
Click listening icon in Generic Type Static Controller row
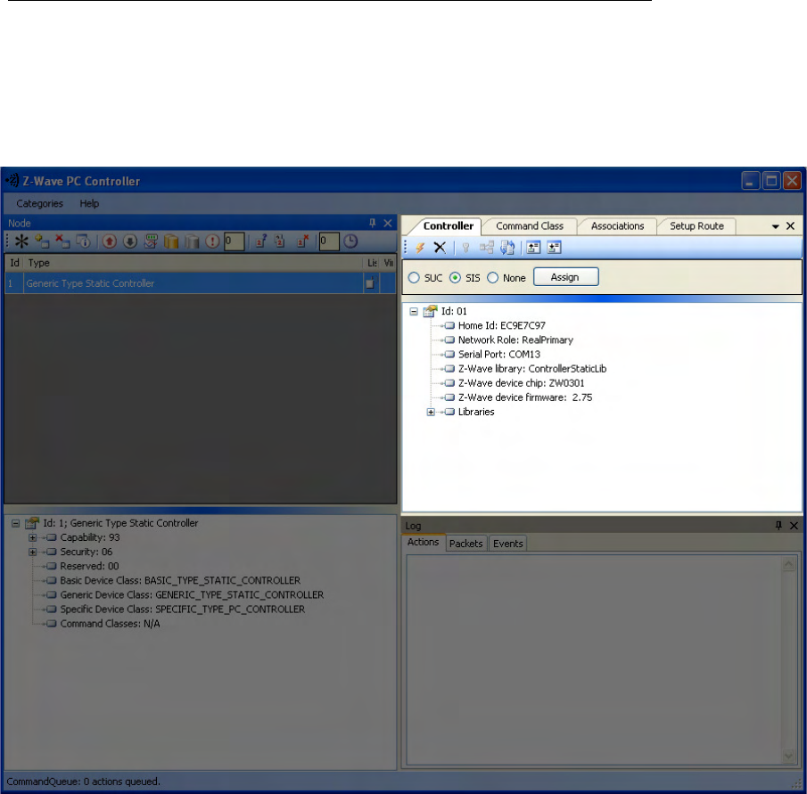[x=370, y=282]
